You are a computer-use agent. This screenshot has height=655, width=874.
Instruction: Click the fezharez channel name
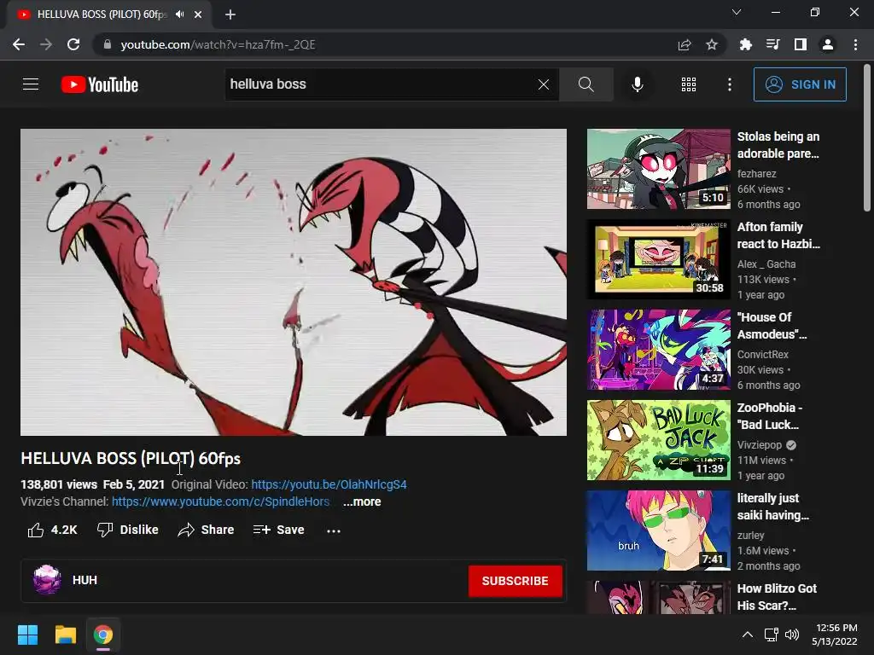756,174
